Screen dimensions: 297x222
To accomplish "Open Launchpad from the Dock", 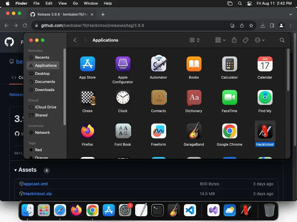I will [x=44, y=210].
